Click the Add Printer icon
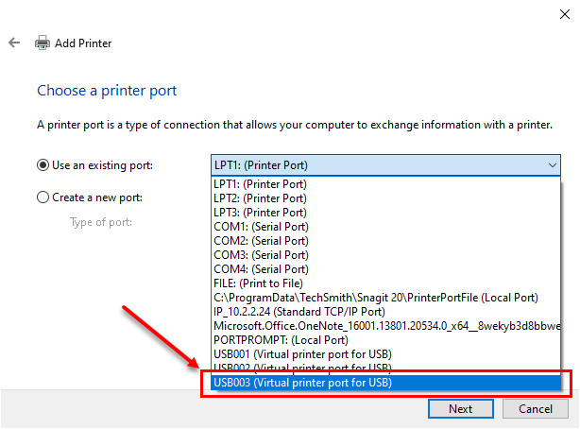The image size is (580, 429). point(43,43)
